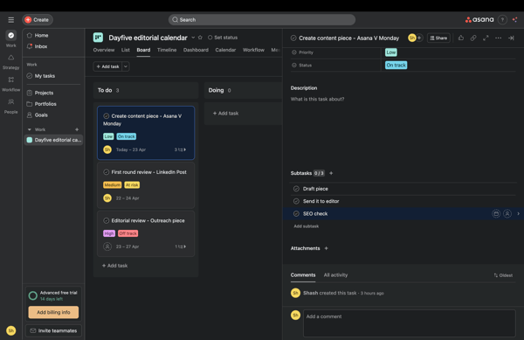Switch to the Overview tab

[x=104, y=50]
